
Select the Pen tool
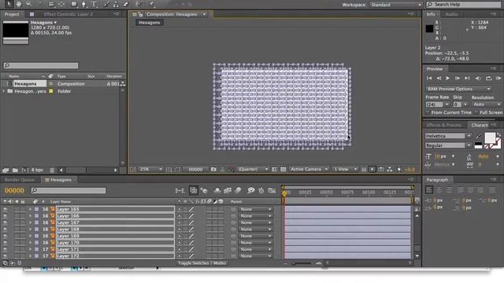(x=84, y=4)
